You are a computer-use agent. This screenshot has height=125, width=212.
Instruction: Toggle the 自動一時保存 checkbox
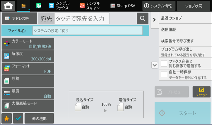tap(164, 75)
